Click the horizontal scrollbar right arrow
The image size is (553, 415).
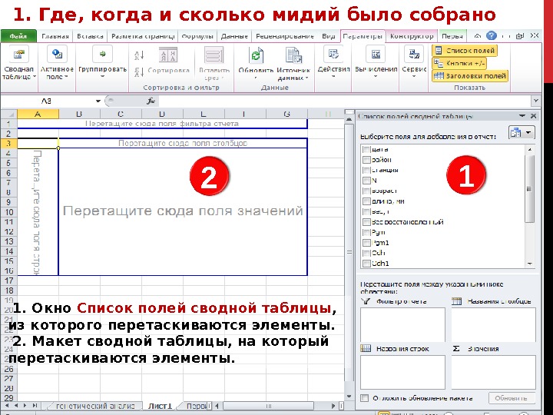pos(333,406)
